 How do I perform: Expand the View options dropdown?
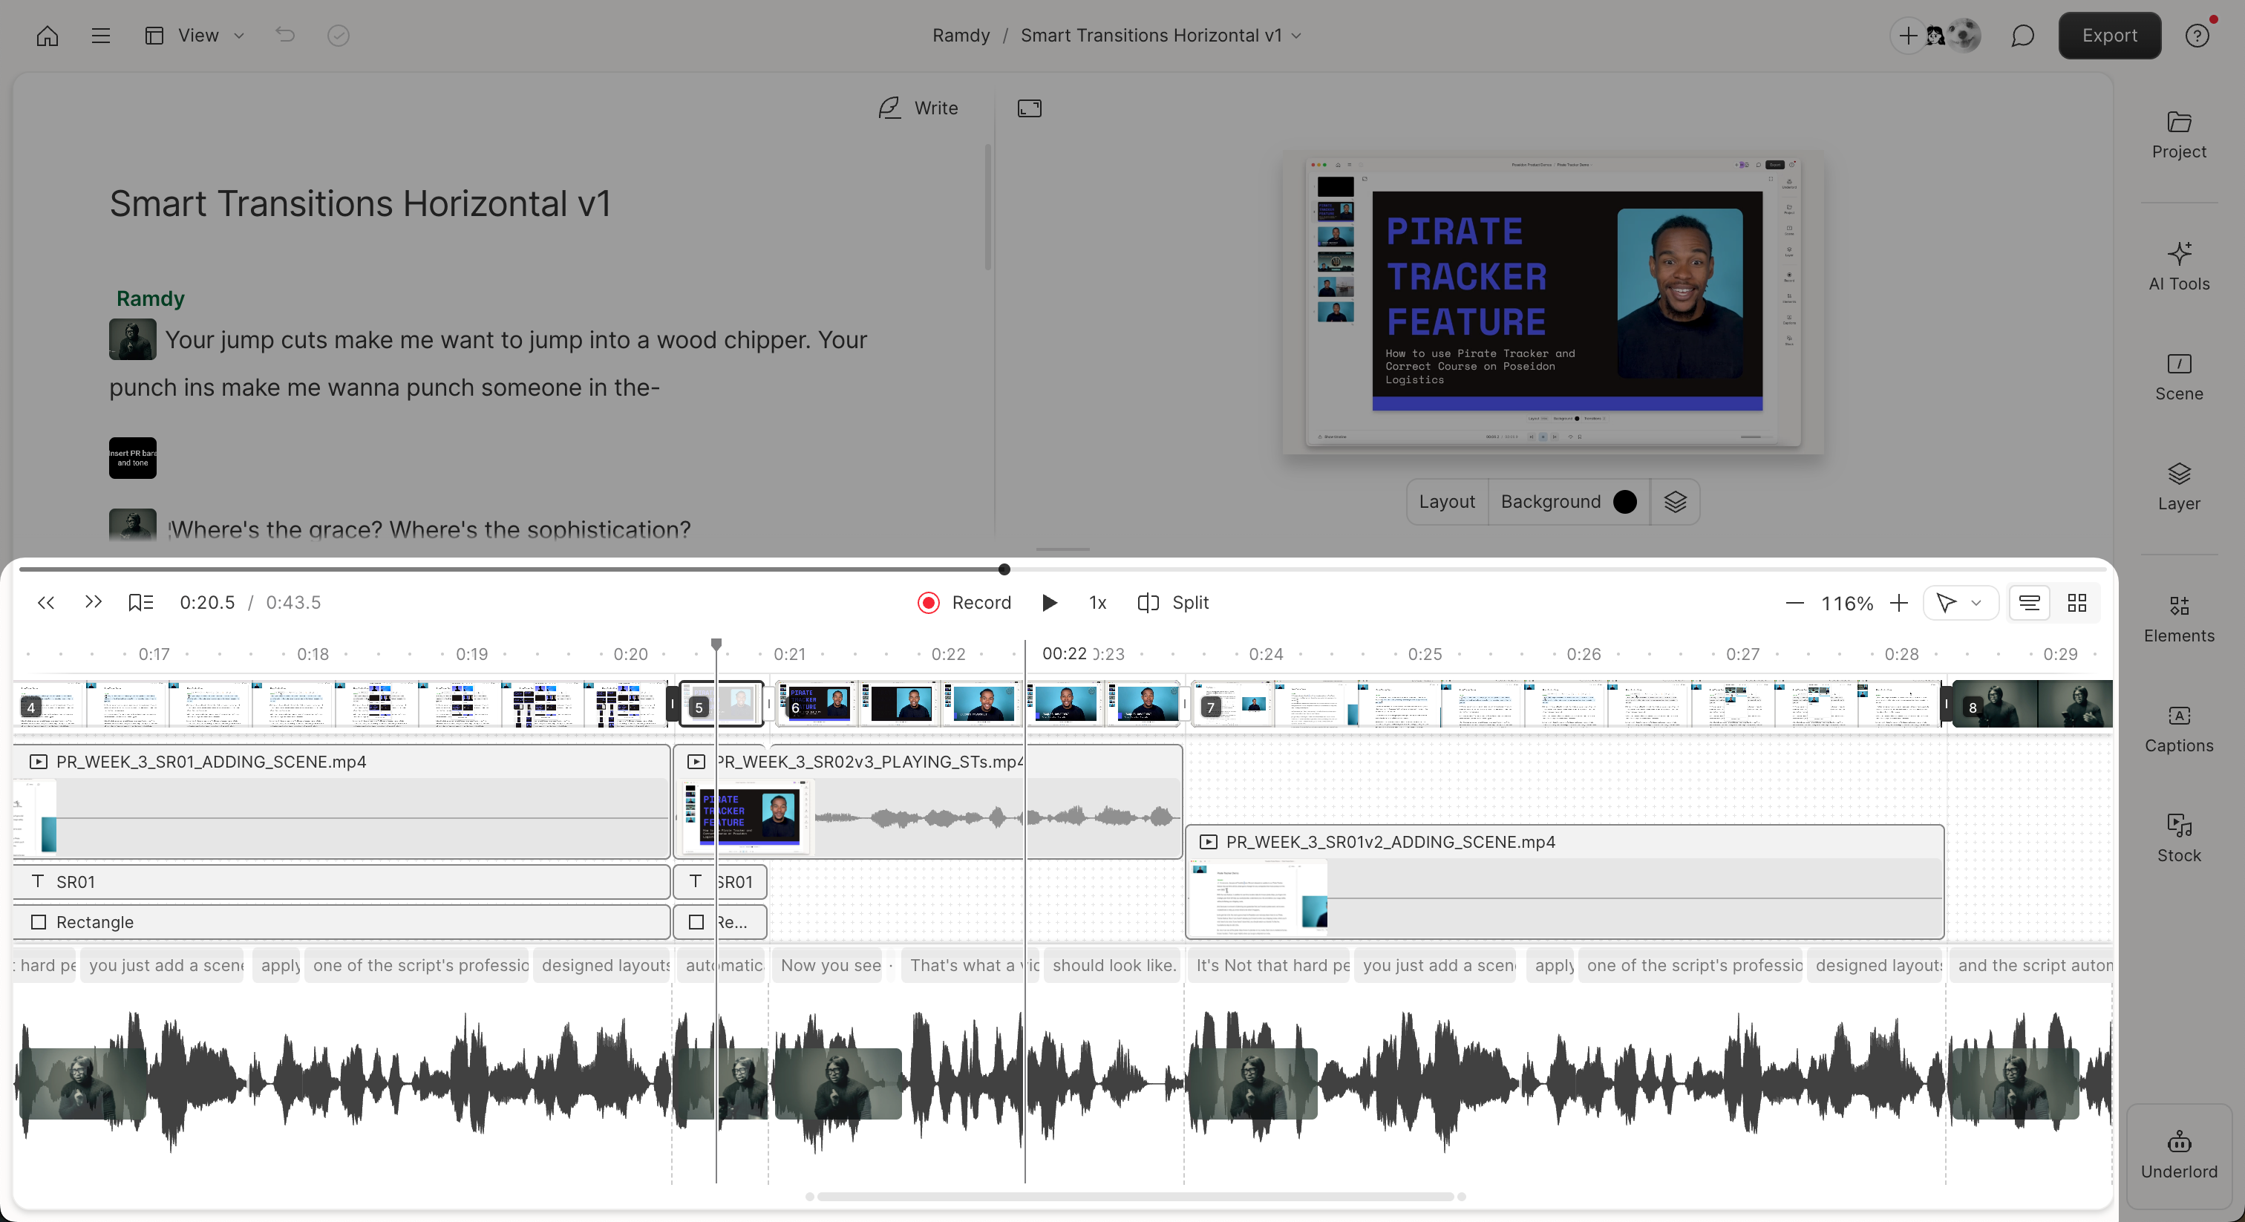(238, 36)
